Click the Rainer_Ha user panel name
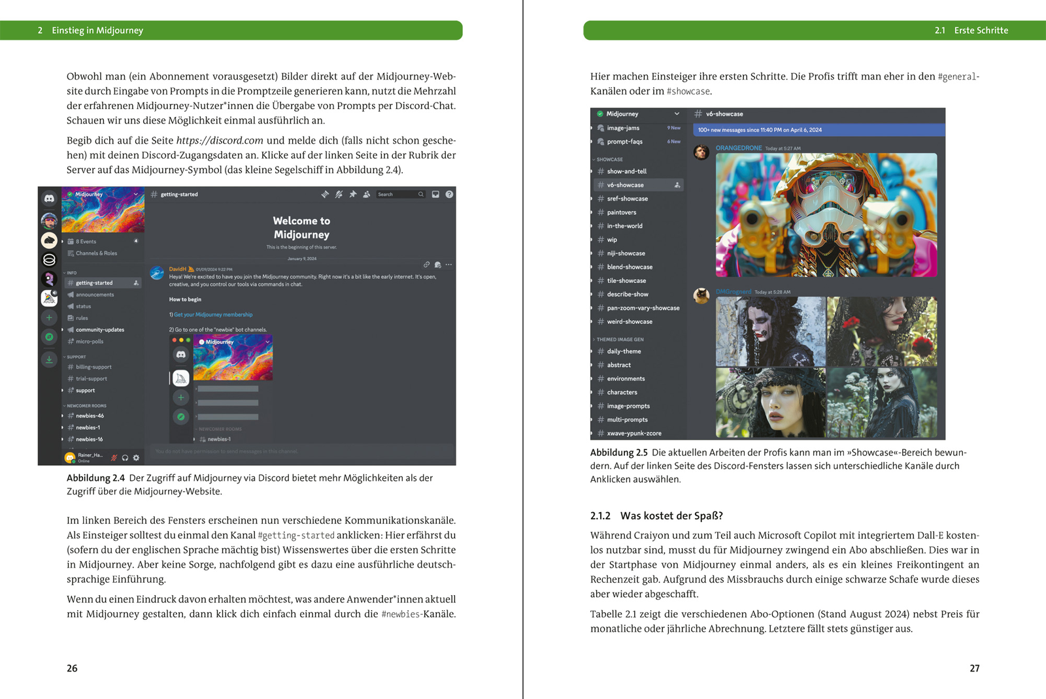The height and width of the screenshot is (699, 1046). [90, 455]
